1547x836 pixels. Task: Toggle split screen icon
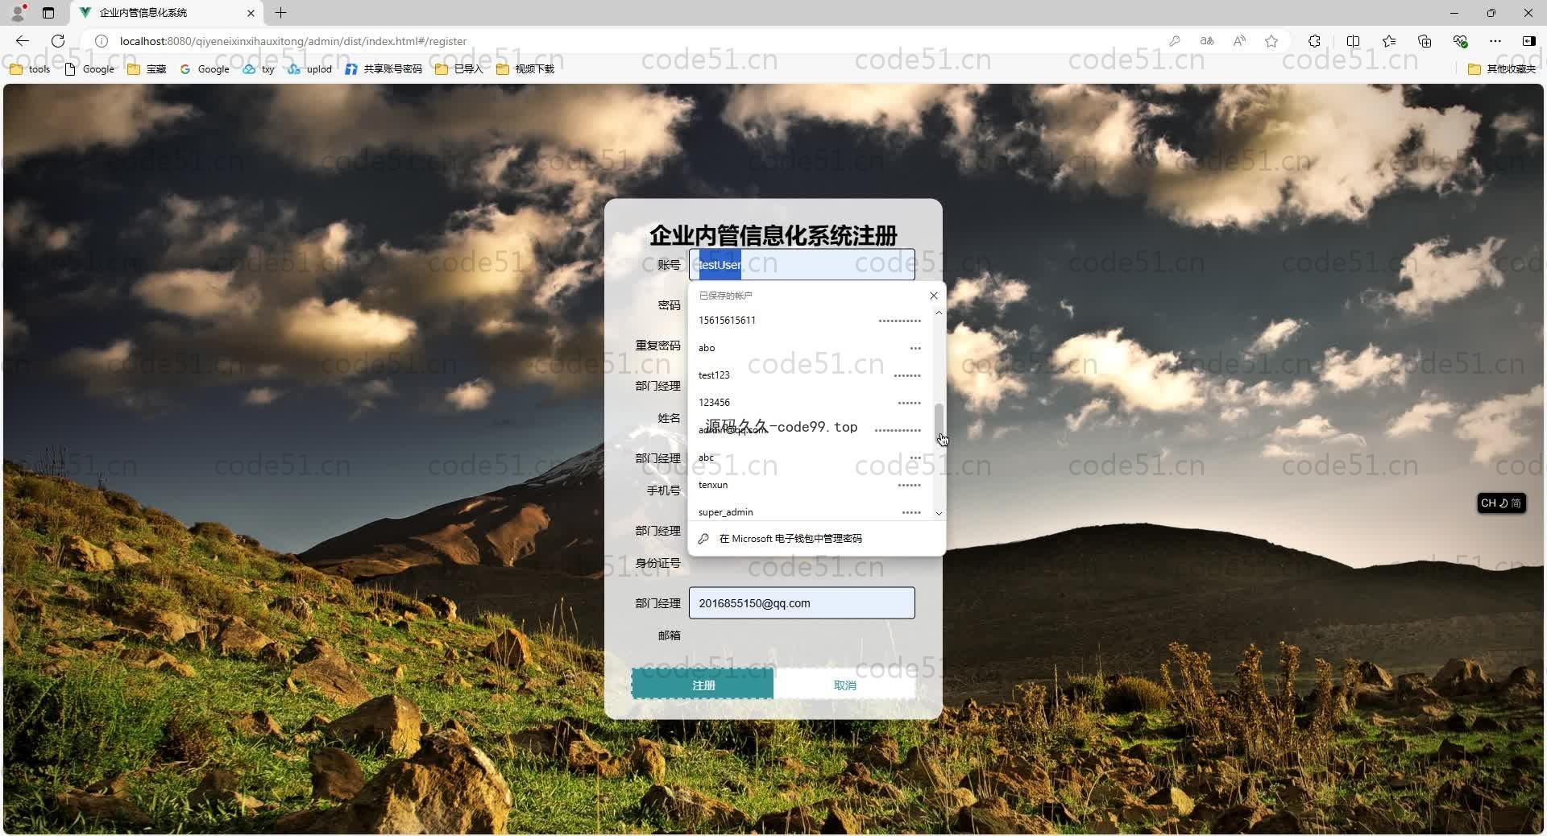coord(1353,41)
